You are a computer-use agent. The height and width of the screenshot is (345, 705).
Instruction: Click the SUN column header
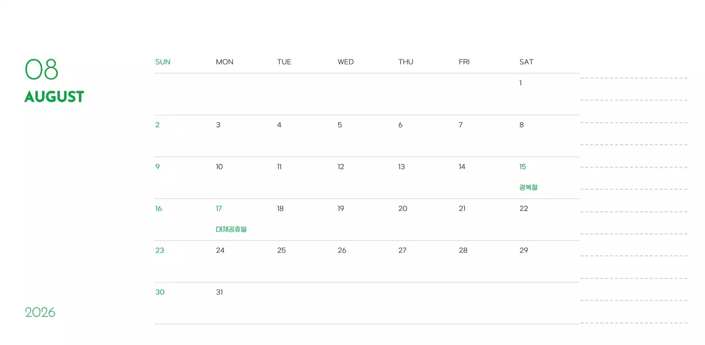162,62
